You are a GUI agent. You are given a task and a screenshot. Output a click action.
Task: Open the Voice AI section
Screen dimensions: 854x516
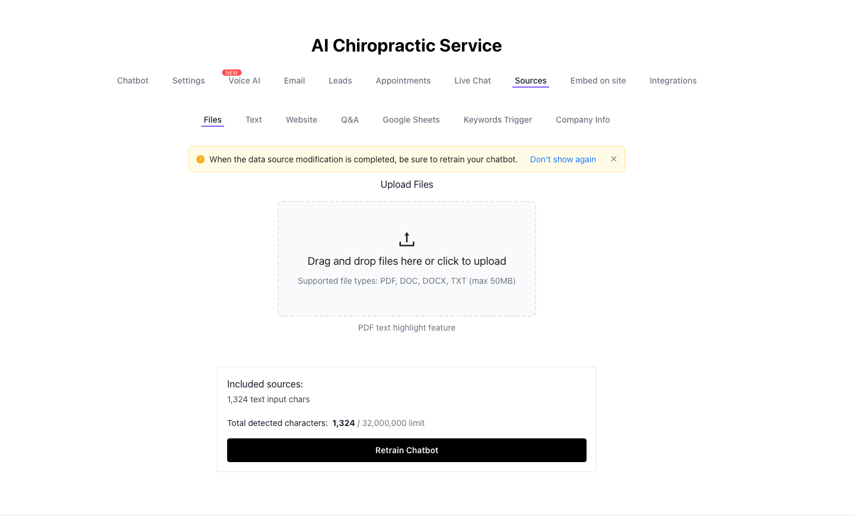(244, 81)
